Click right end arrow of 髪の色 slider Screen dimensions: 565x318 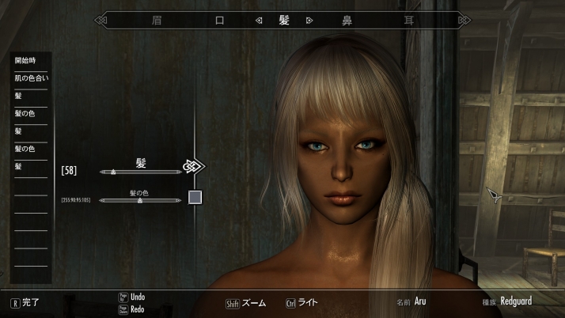pyautogui.click(x=178, y=201)
